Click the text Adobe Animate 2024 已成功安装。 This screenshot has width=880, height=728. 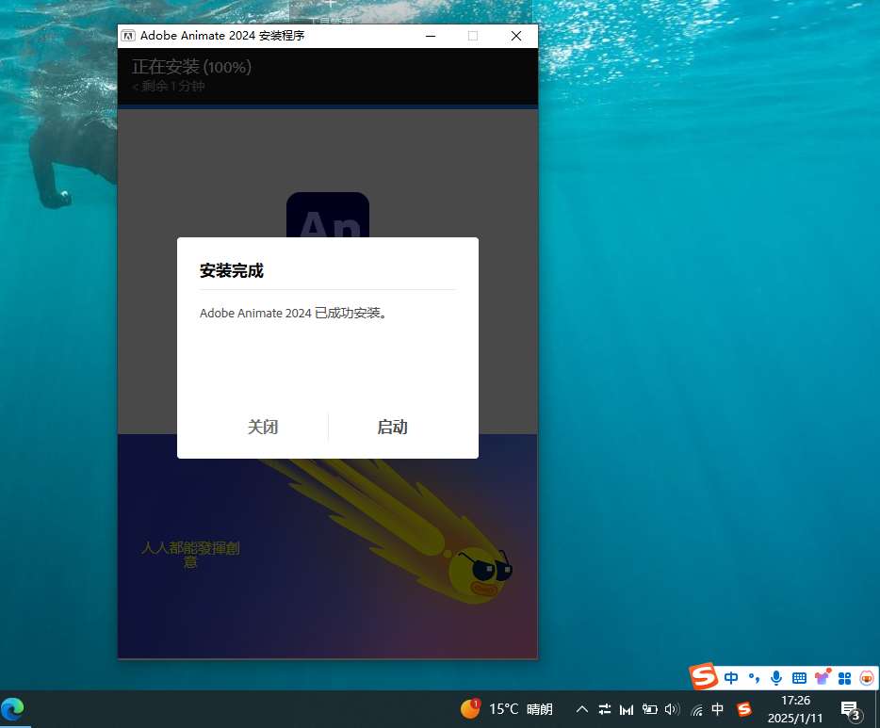pos(294,313)
